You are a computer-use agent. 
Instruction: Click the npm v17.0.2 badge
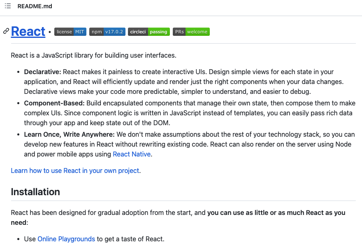coord(107,32)
